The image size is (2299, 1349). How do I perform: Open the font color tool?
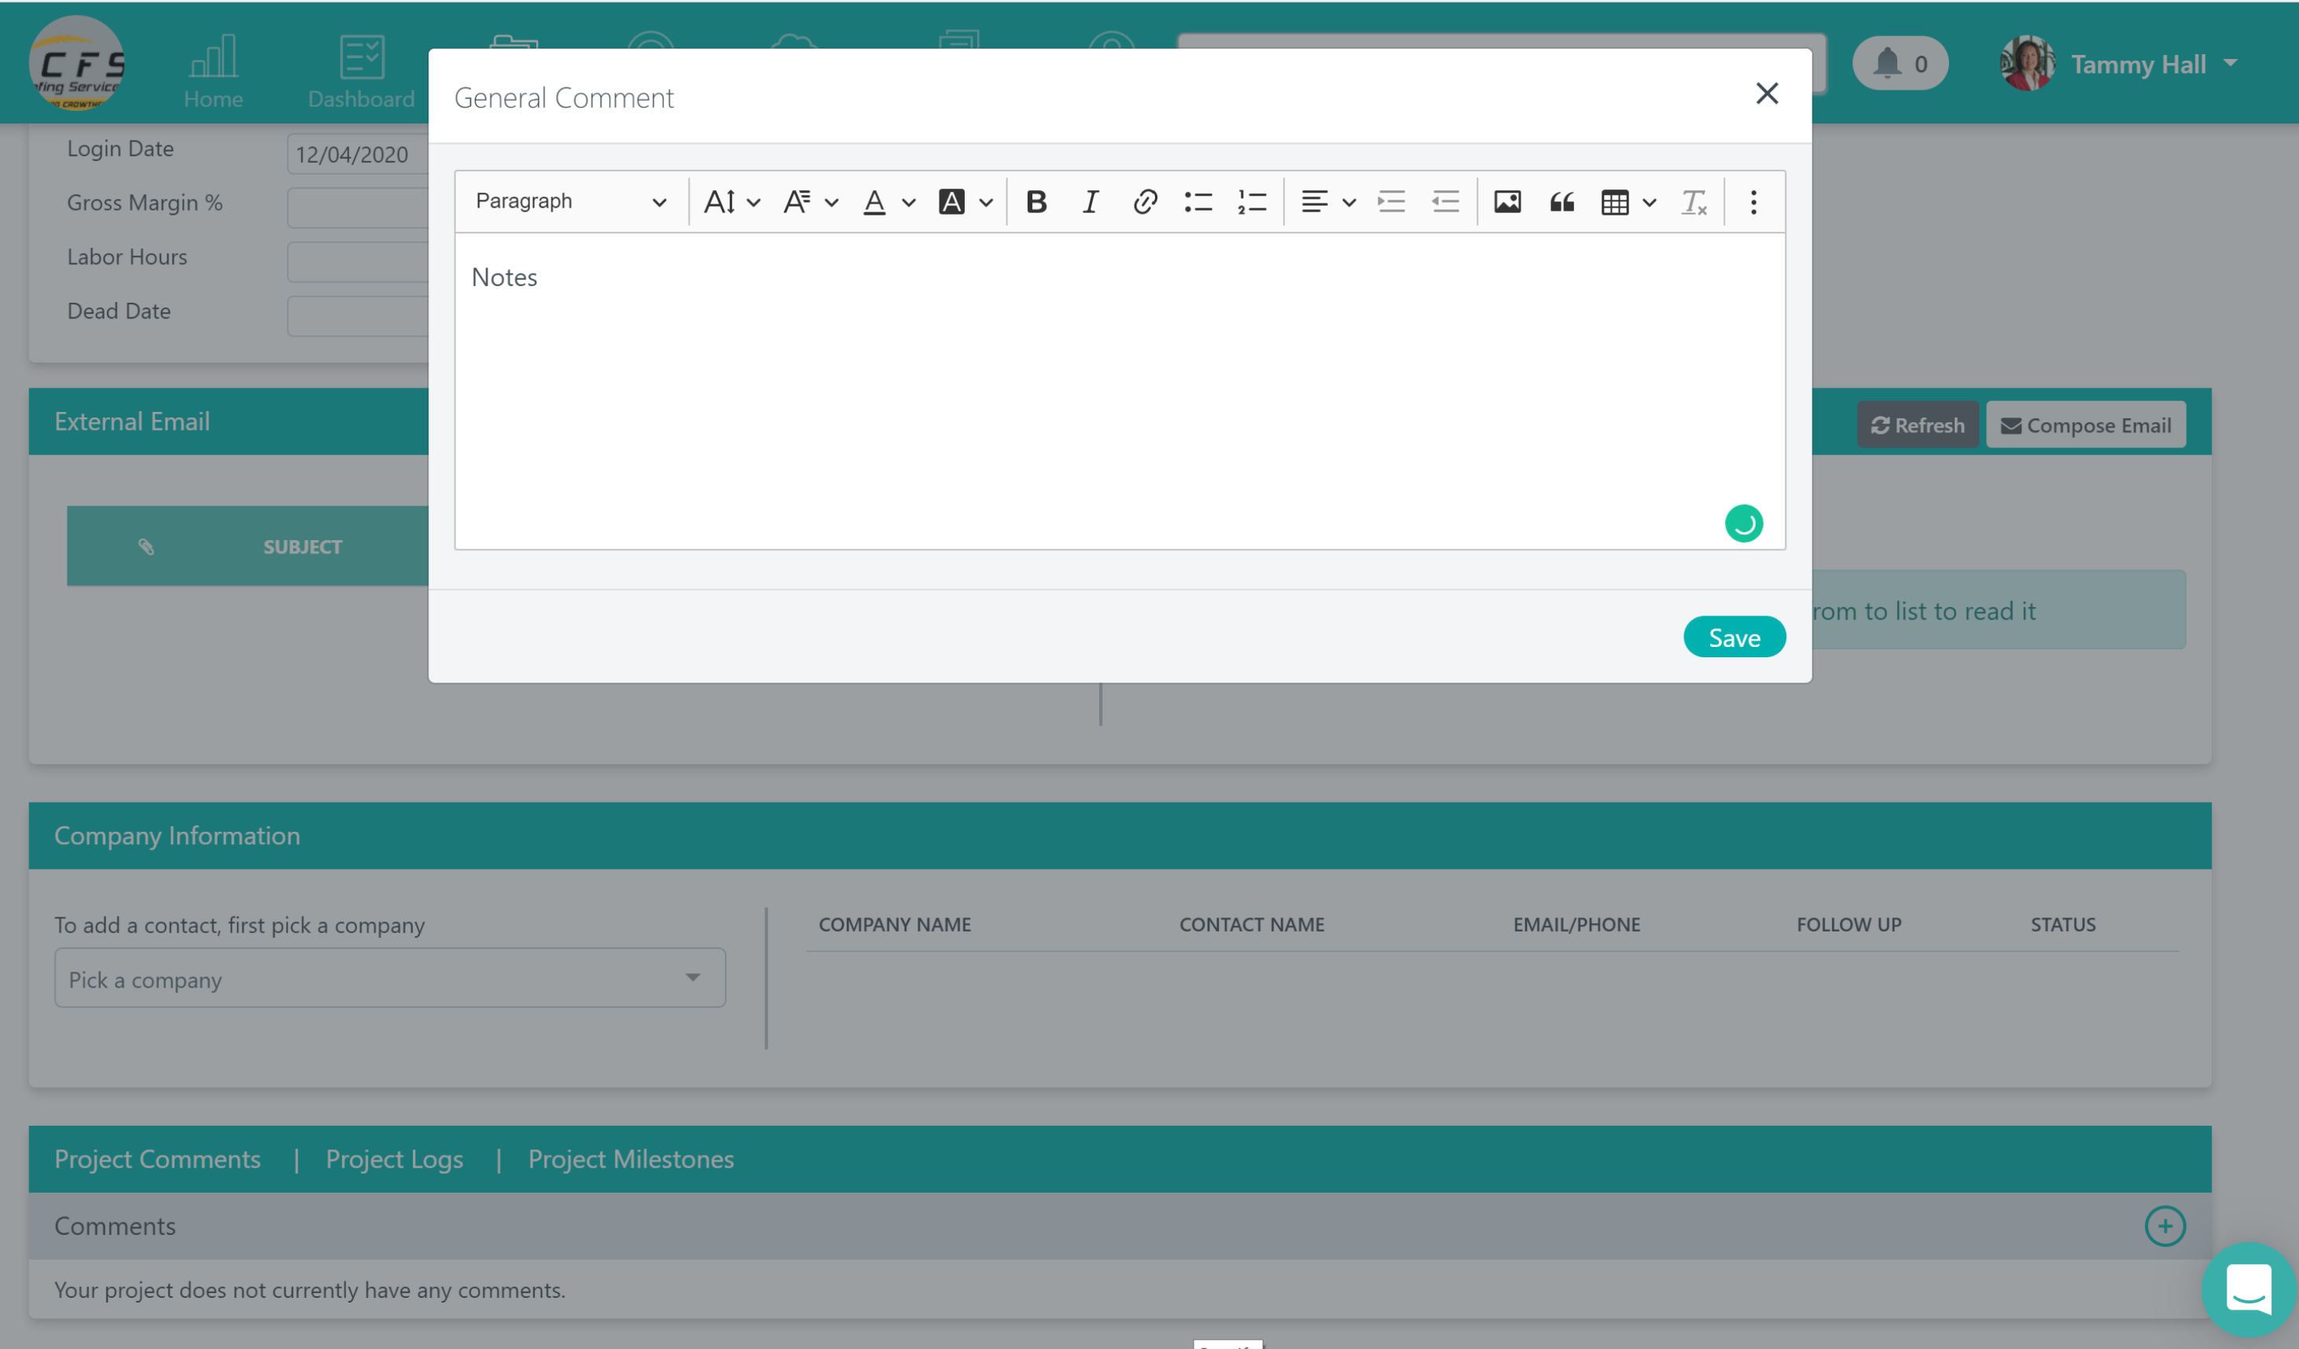pos(874,201)
